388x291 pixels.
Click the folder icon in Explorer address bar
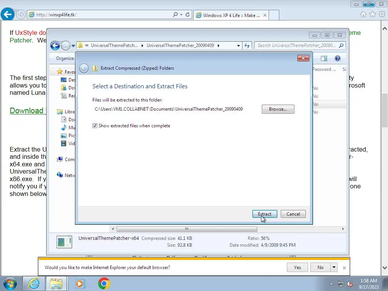pos(80,45)
